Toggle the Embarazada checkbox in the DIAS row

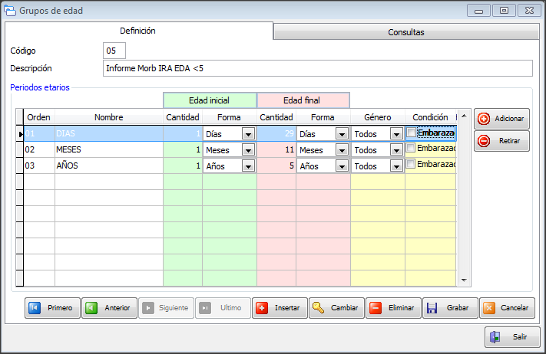412,133
